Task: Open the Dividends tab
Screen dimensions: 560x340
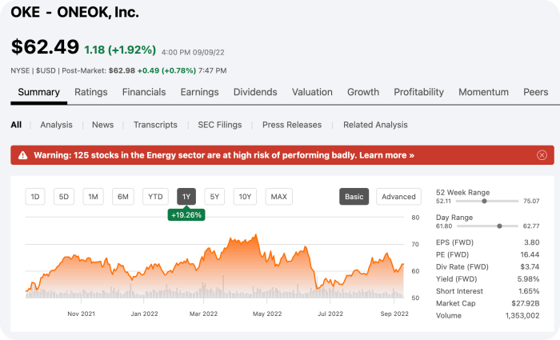Action: coord(255,92)
